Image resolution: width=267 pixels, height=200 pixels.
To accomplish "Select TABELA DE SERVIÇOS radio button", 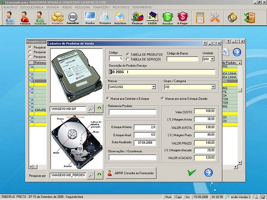I will click(x=128, y=59).
